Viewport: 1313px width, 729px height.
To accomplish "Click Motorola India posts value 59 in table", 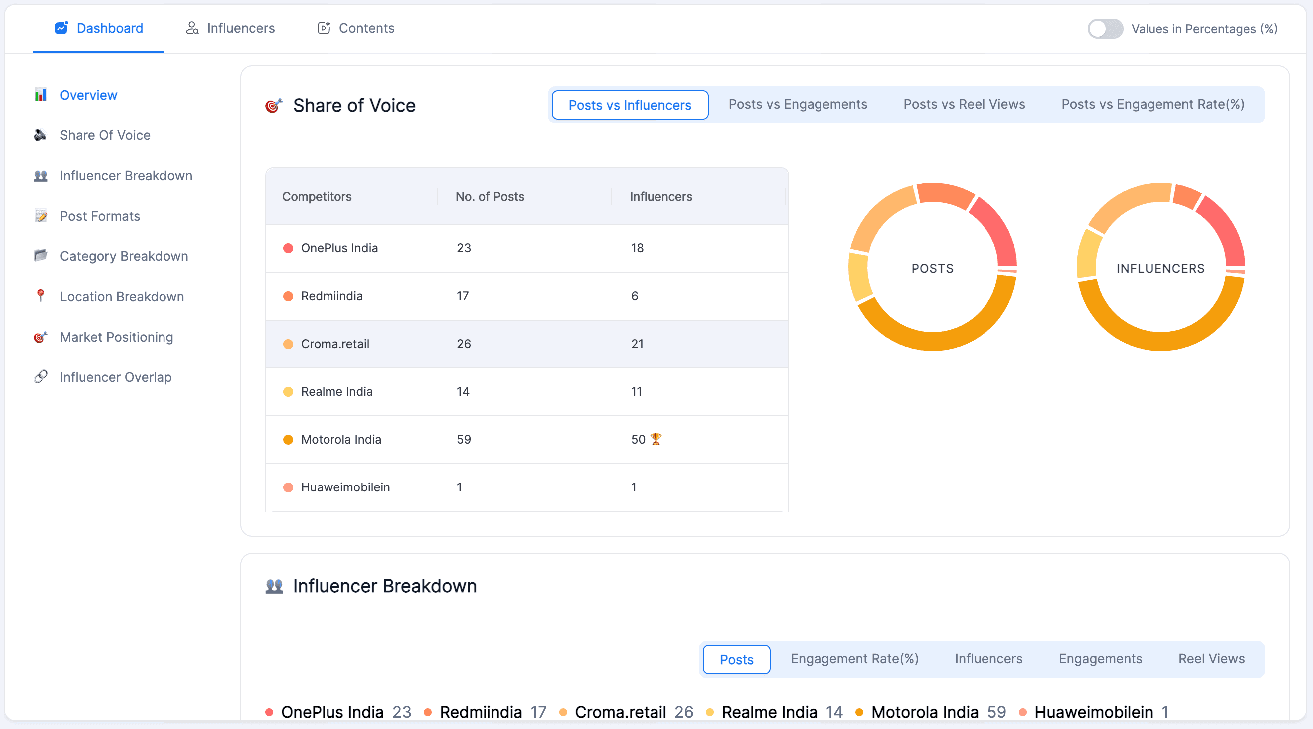I will 463,439.
